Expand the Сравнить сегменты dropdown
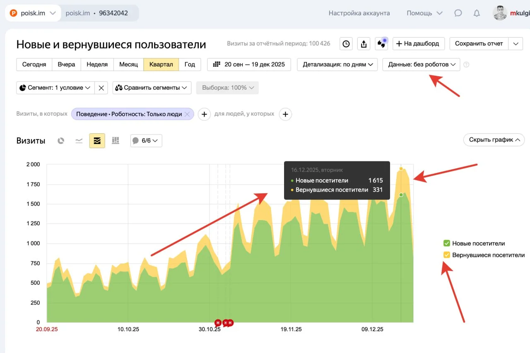 (x=152, y=88)
